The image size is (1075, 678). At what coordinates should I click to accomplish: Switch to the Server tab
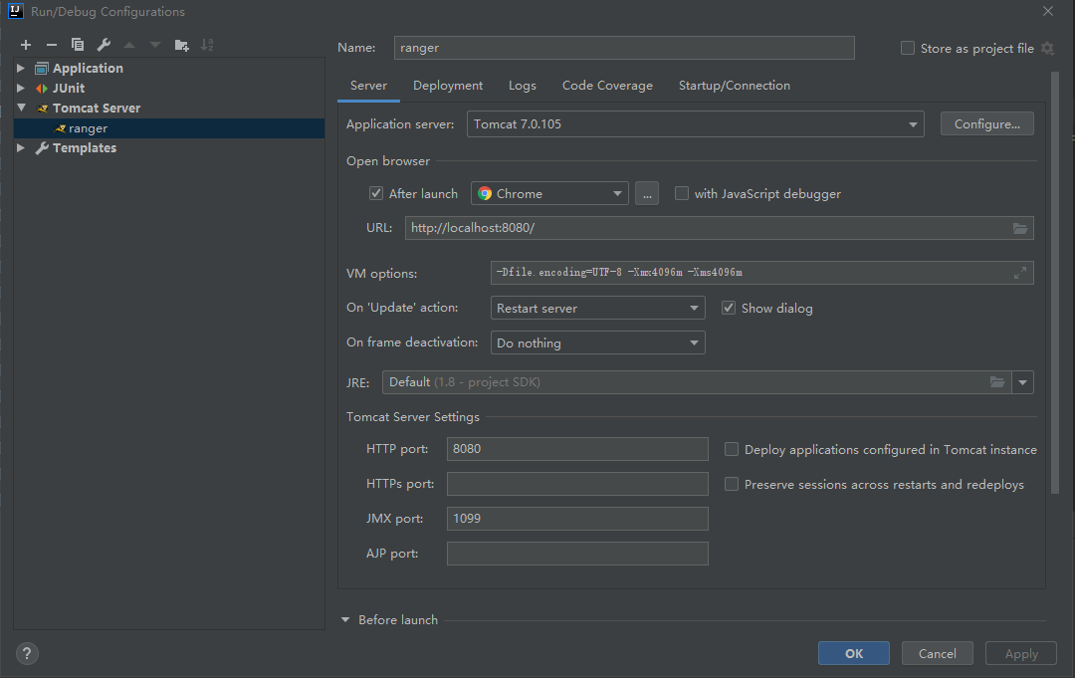point(368,85)
